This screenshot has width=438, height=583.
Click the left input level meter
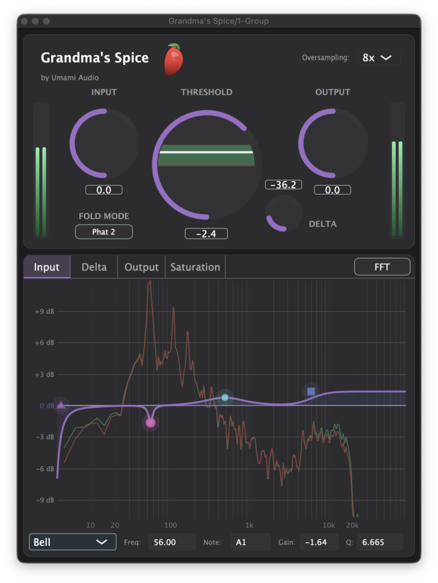(x=41, y=169)
